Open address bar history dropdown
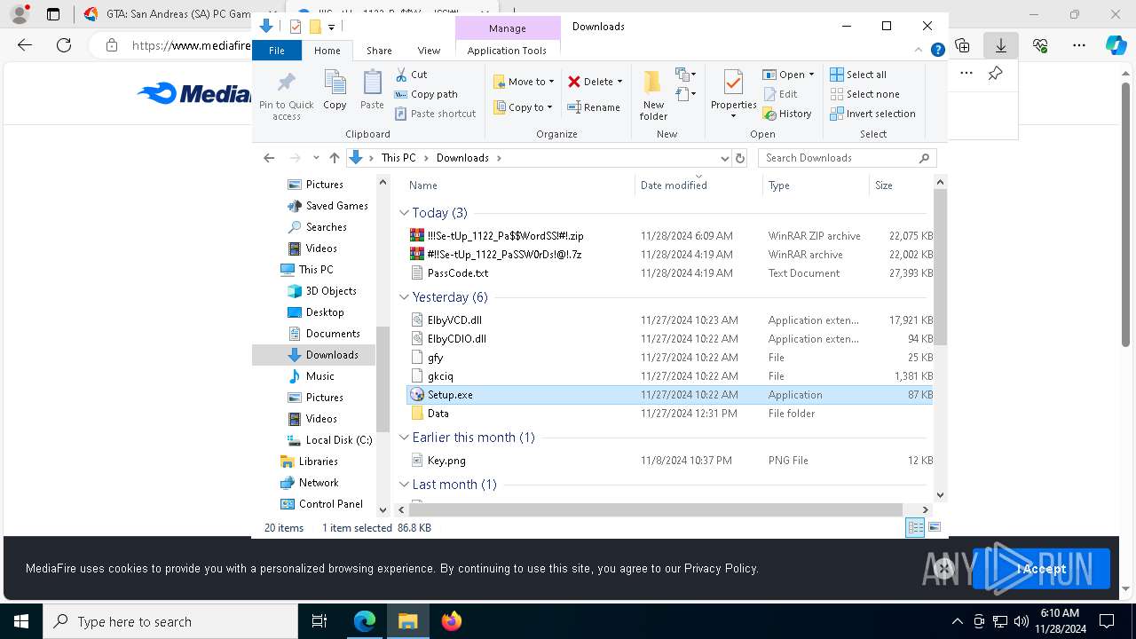Viewport: 1136px width, 639px height. click(x=724, y=158)
